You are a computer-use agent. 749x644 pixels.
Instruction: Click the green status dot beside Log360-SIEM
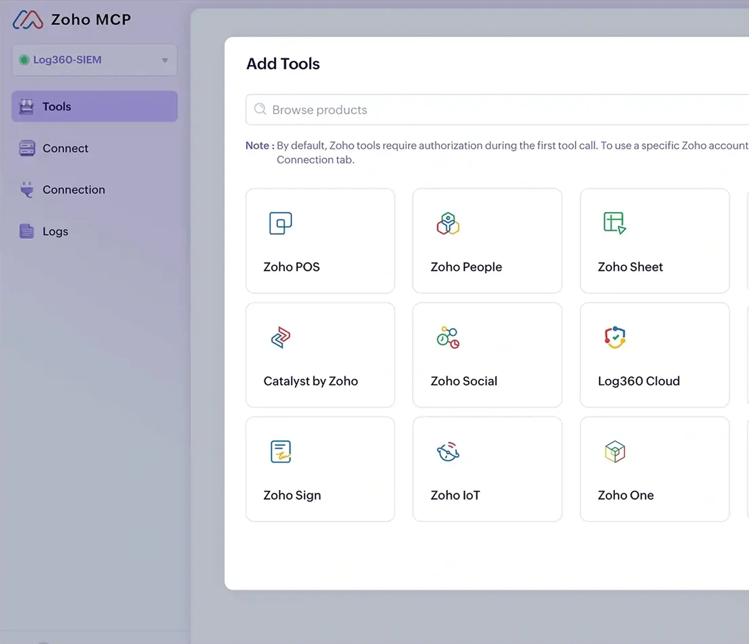point(24,60)
